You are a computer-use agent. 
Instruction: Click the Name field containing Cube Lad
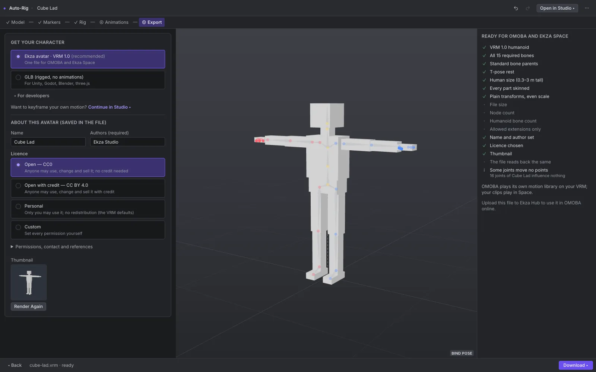pos(48,142)
